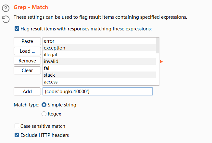The width and height of the screenshot is (212, 143).
Task: Enable Case sensitive match
Action: coord(17,126)
